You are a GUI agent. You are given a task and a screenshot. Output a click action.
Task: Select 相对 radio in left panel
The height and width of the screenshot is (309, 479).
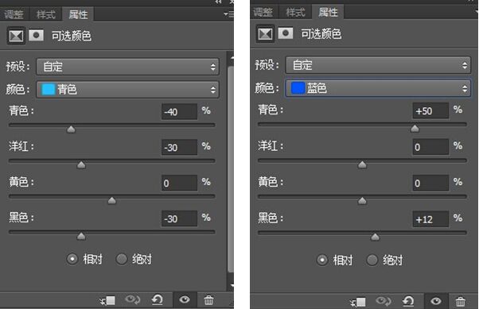pyautogui.click(x=72, y=259)
